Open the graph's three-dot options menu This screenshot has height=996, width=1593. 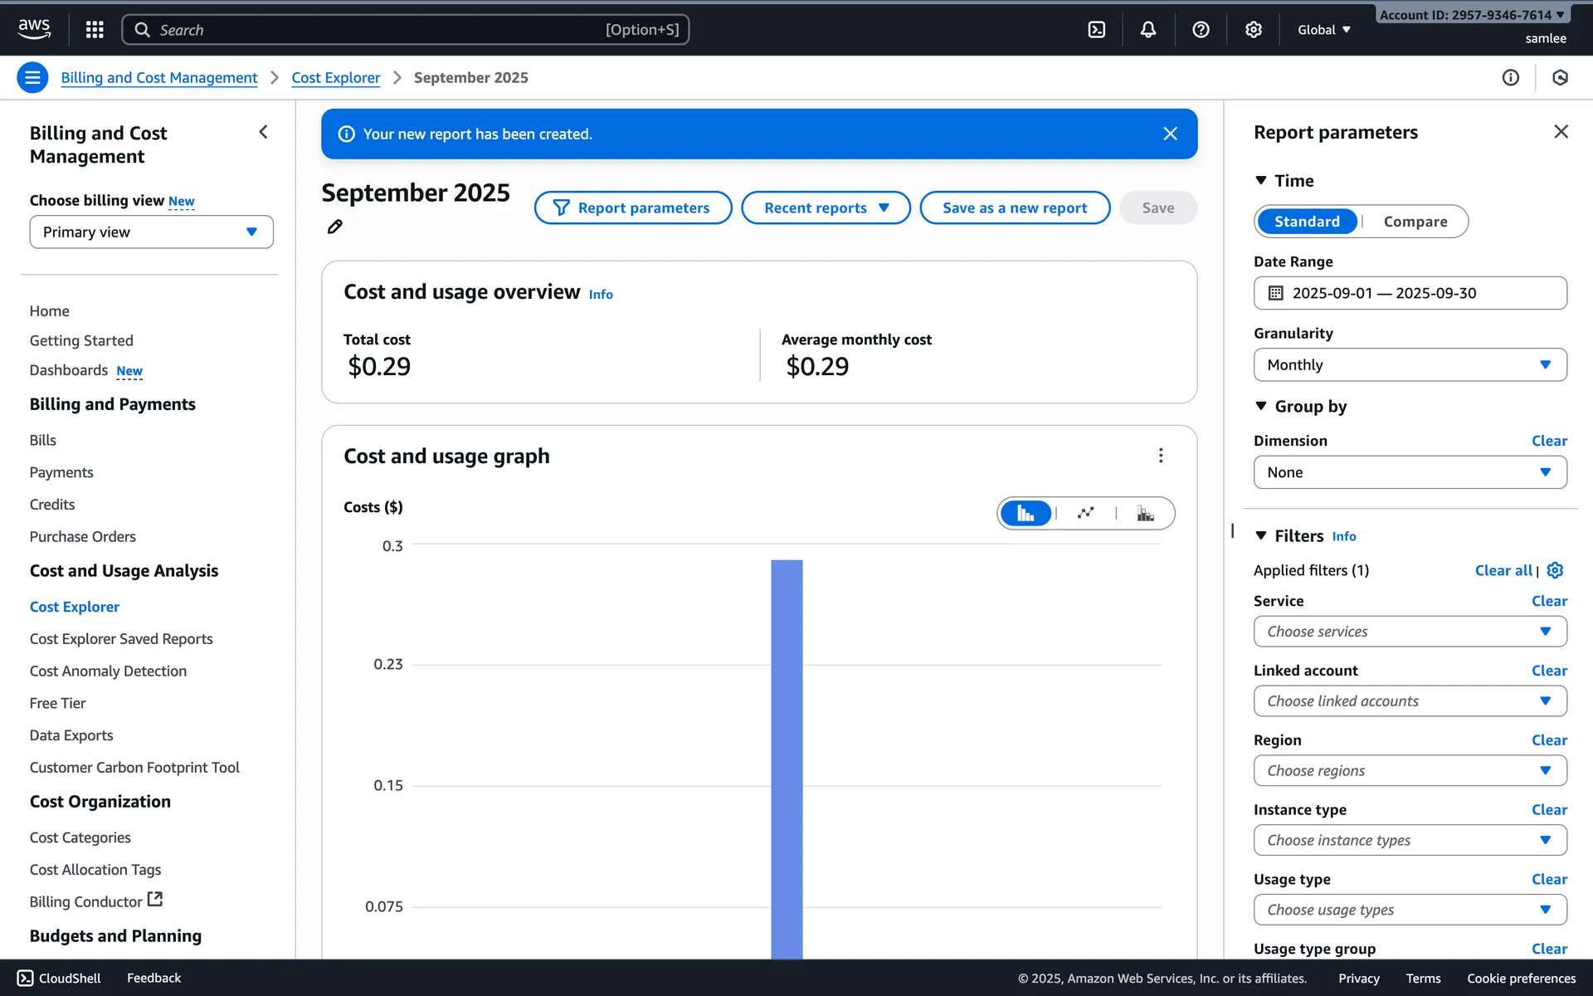pos(1161,456)
